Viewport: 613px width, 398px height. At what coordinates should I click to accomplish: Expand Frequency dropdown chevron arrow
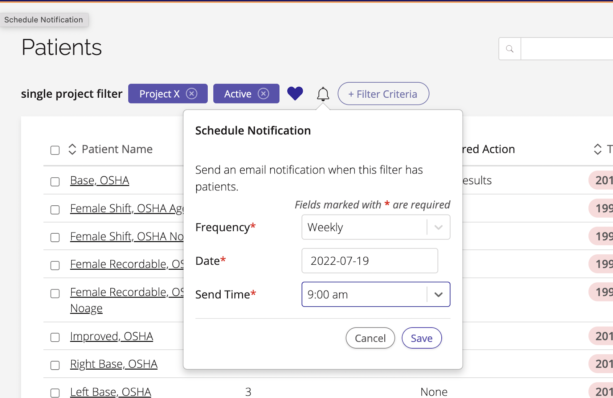pos(439,227)
